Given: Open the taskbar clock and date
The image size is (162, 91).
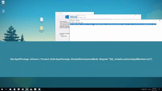Looking at the screenshot, I should (x=154, y=89).
